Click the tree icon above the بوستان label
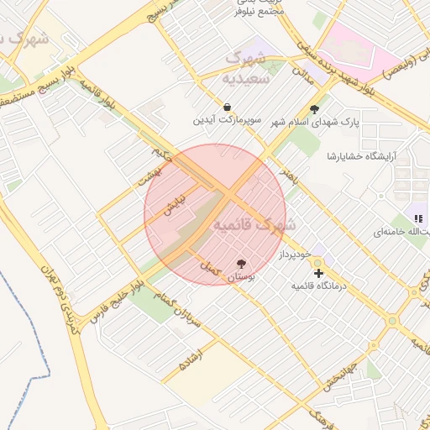The image size is (430, 430). click(x=241, y=264)
